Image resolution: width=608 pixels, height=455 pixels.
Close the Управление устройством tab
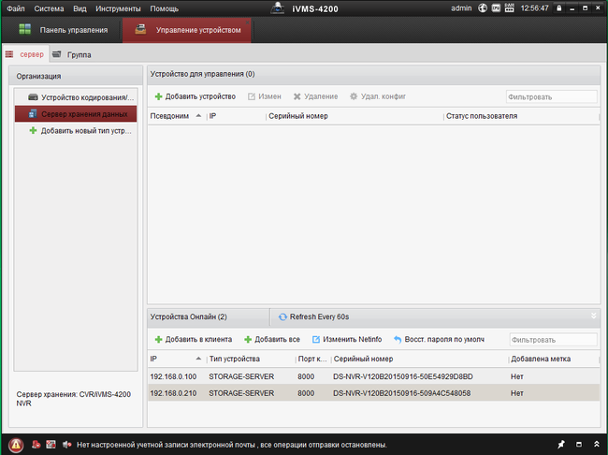pos(247,22)
